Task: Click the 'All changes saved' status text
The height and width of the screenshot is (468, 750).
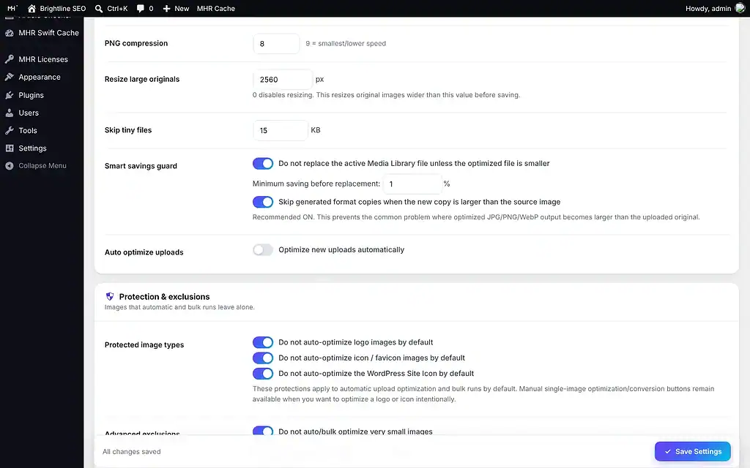Action: point(132,452)
